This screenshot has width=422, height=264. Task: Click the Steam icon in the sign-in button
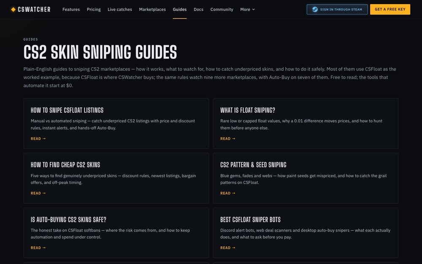pos(315,9)
